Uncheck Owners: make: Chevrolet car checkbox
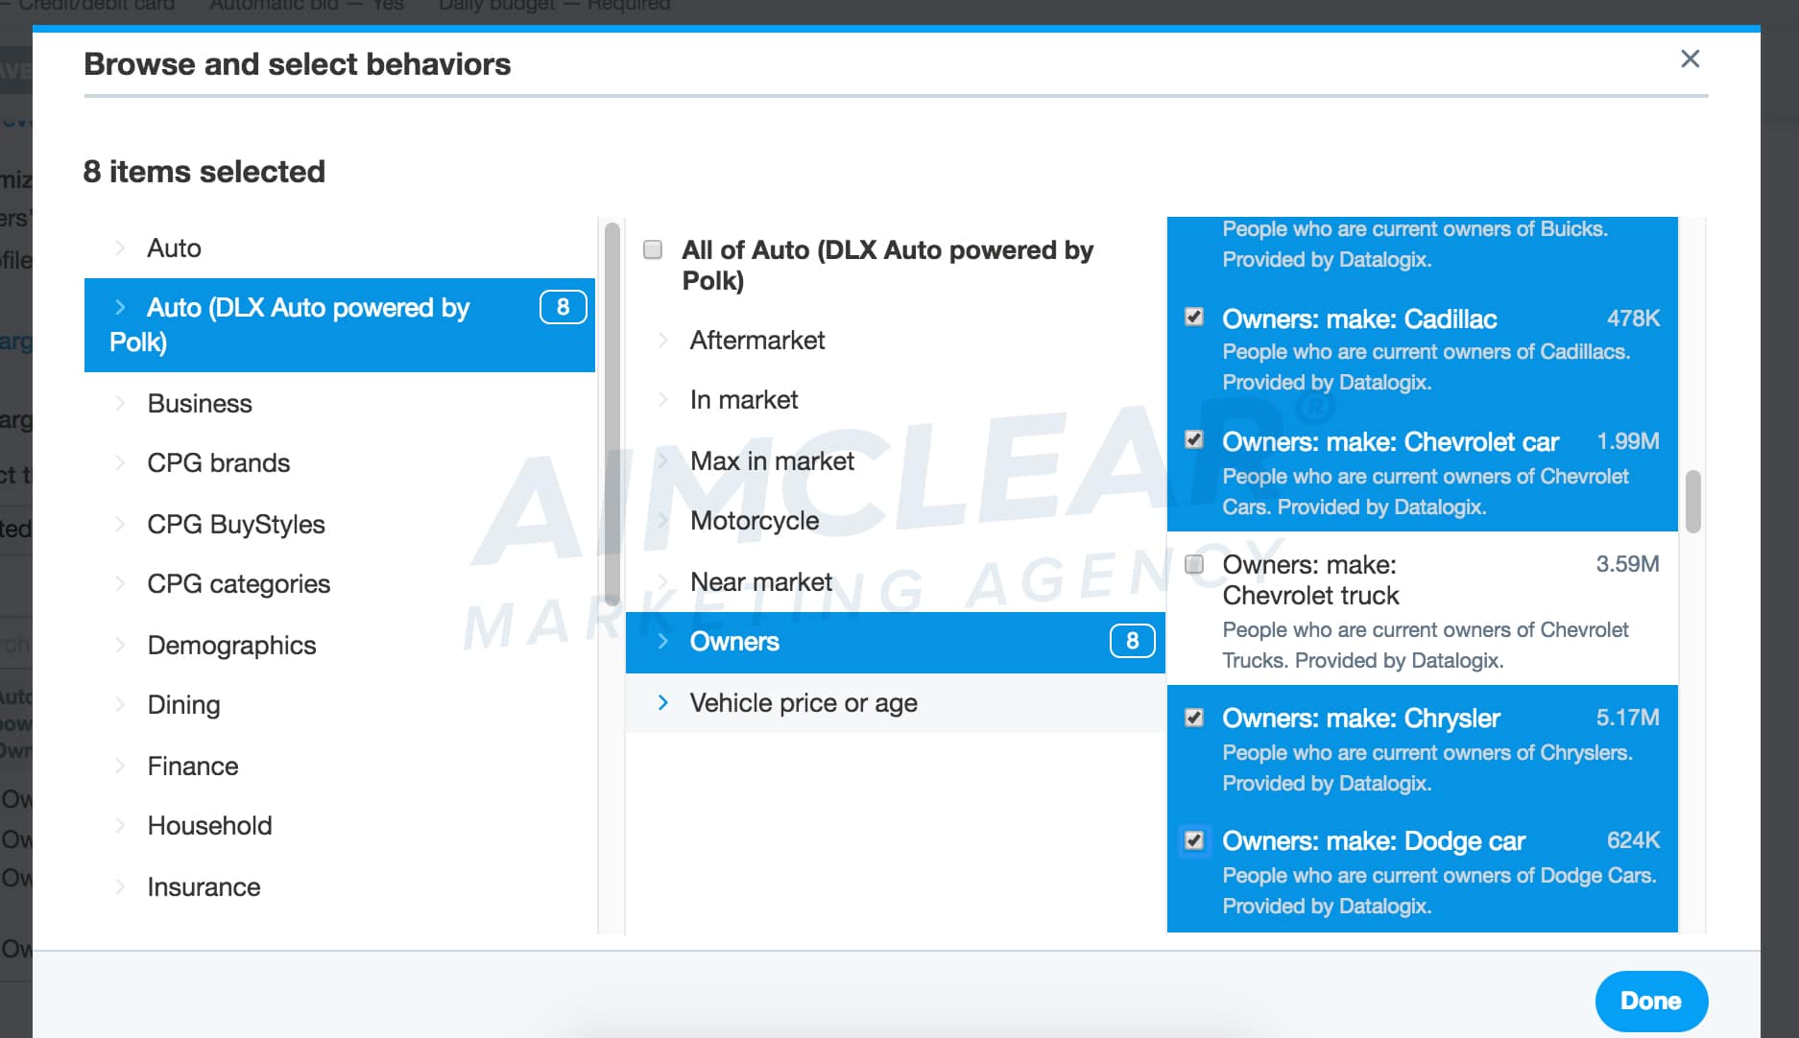This screenshot has width=1799, height=1038. pyautogui.click(x=1194, y=439)
